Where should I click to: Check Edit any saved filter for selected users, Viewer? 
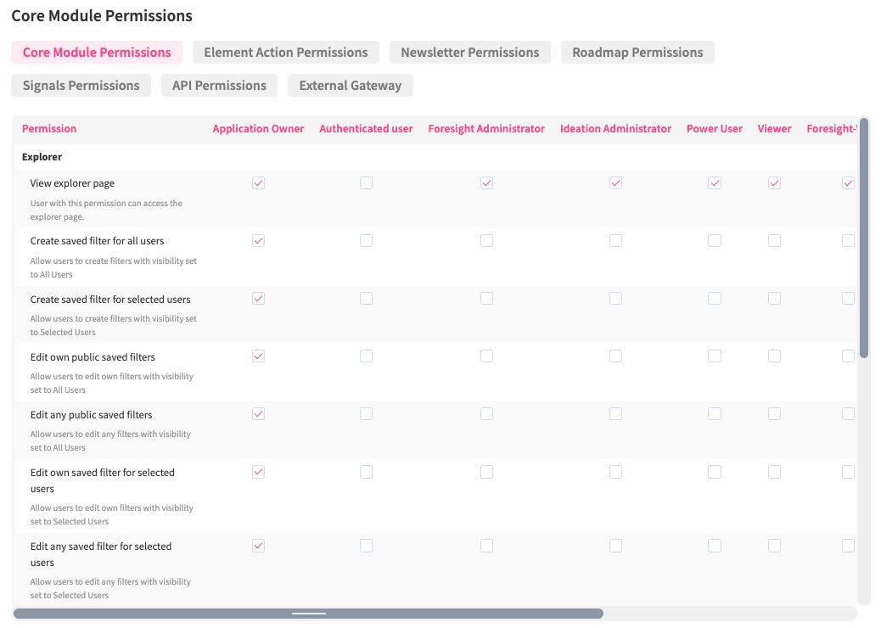pyautogui.click(x=774, y=546)
